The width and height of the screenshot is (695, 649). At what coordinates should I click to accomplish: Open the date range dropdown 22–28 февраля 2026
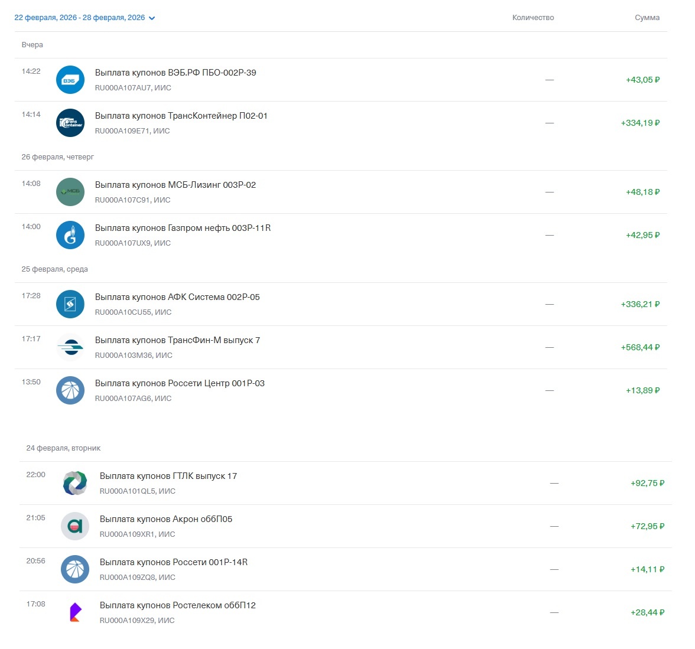(84, 18)
